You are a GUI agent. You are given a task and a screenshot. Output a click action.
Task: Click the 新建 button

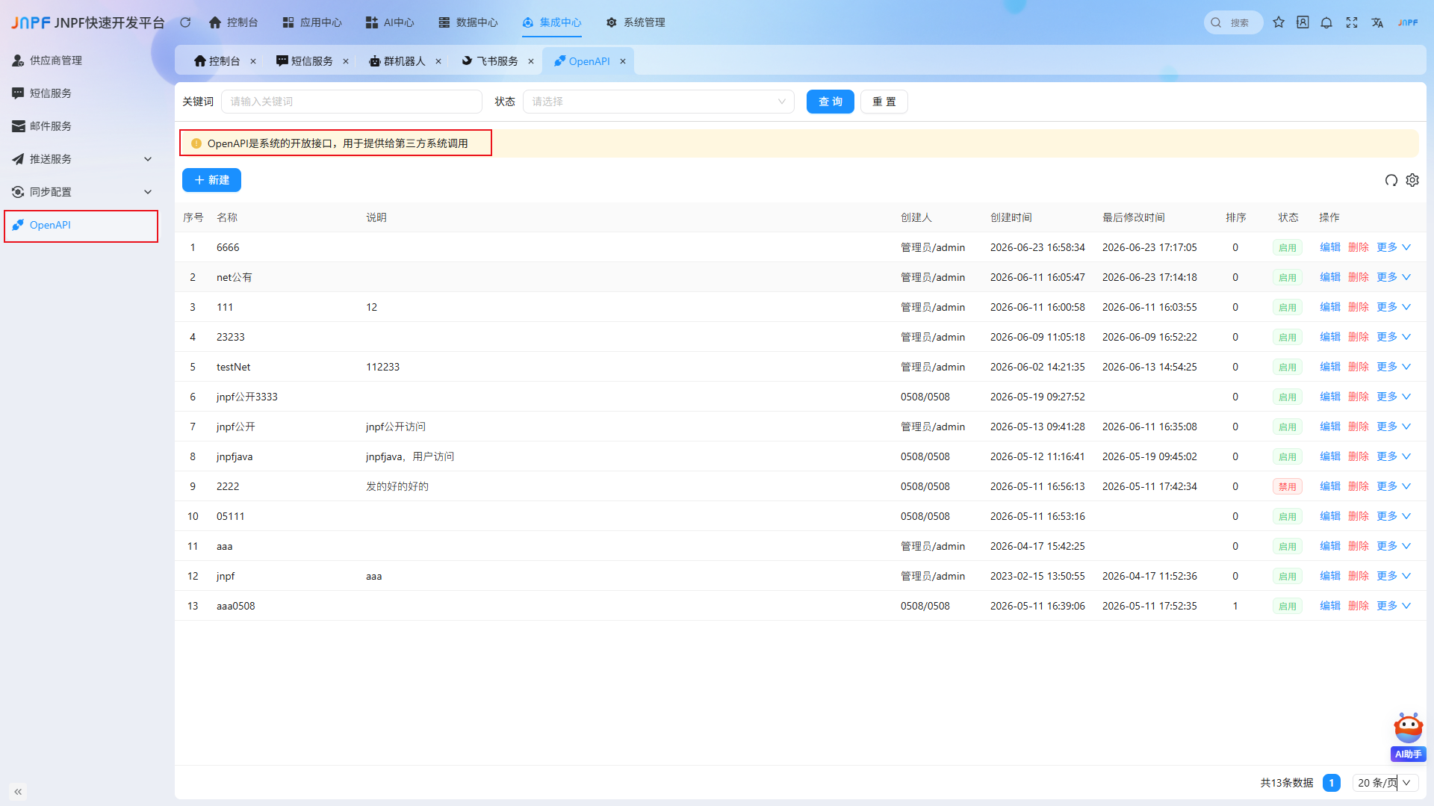[x=211, y=180]
